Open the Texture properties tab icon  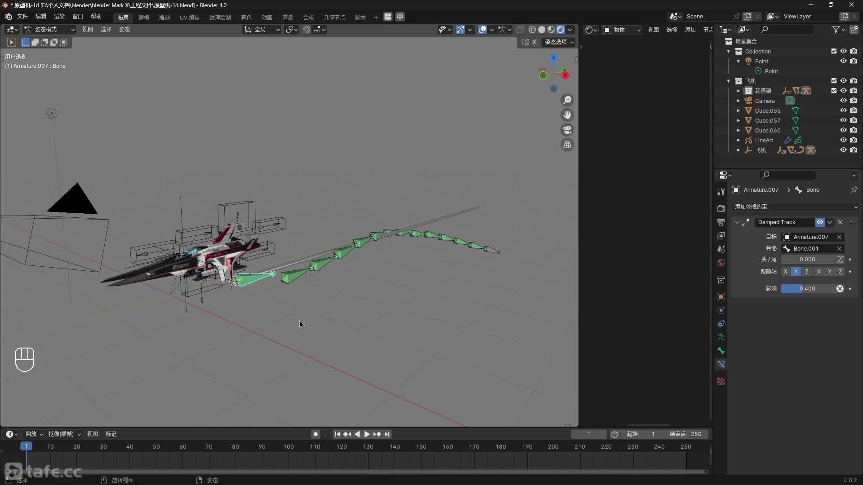click(721, 381)
